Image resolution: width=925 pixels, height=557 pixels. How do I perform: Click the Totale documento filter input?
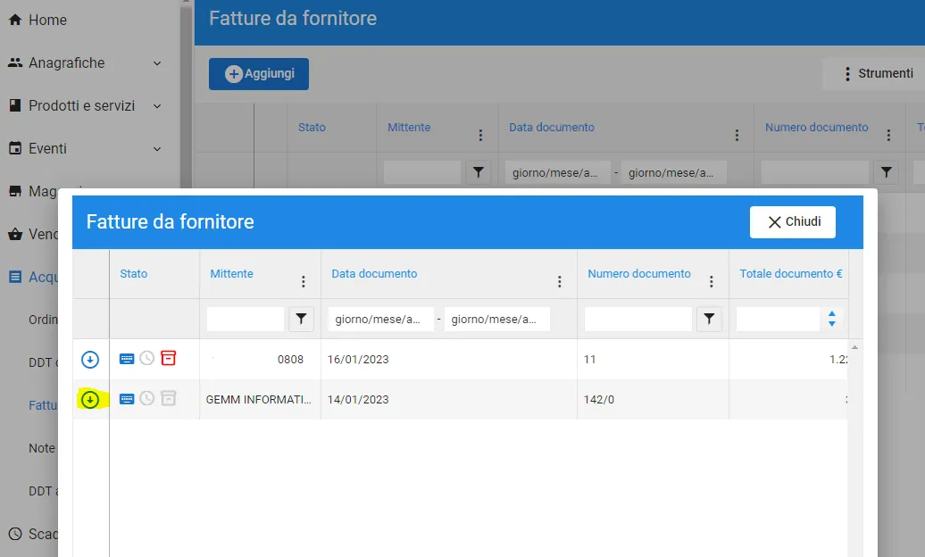[778, 319]
